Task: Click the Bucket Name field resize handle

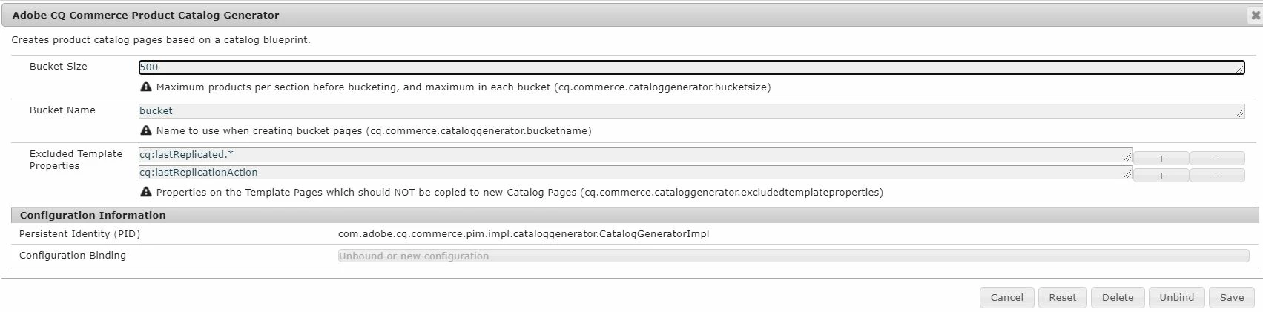Action: pos(1240,113)
